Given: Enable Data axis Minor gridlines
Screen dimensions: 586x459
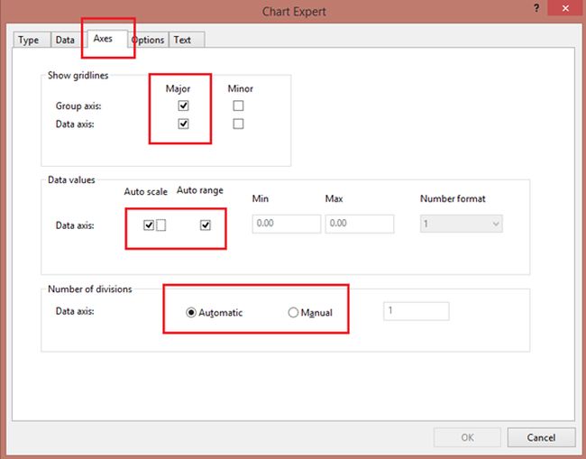Looking at the screenshot, I should coord(238,124).
